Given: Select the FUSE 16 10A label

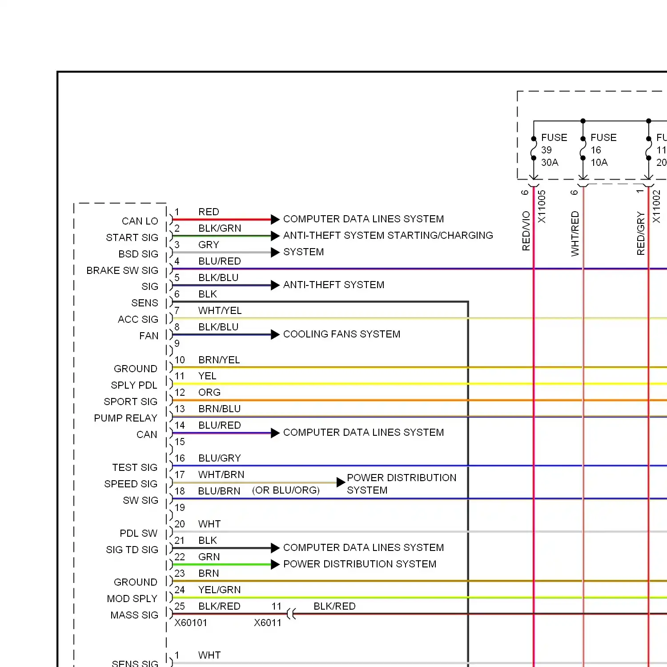Looking at the screenshot, I should click(x=603, y=150).
